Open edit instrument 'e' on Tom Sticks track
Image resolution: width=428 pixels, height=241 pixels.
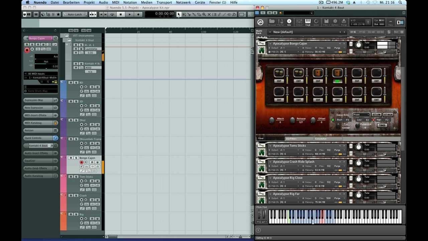click(82, 185)
